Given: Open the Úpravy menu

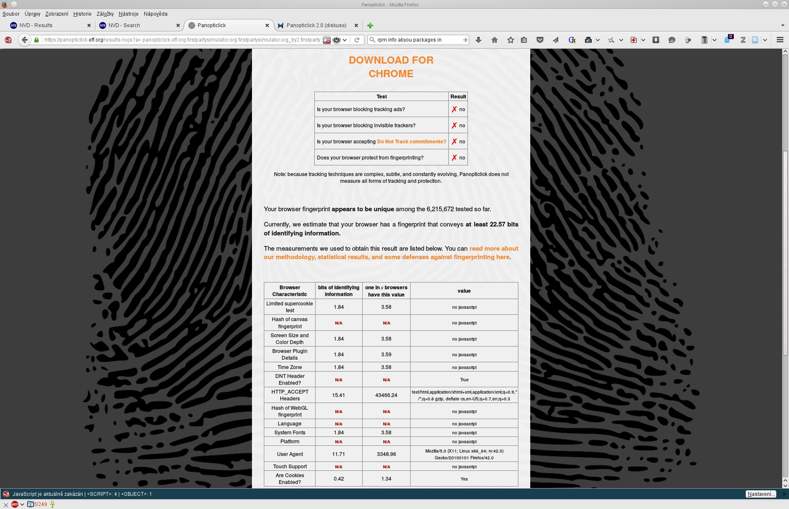Looking at the screenshot, I should 33,14.
